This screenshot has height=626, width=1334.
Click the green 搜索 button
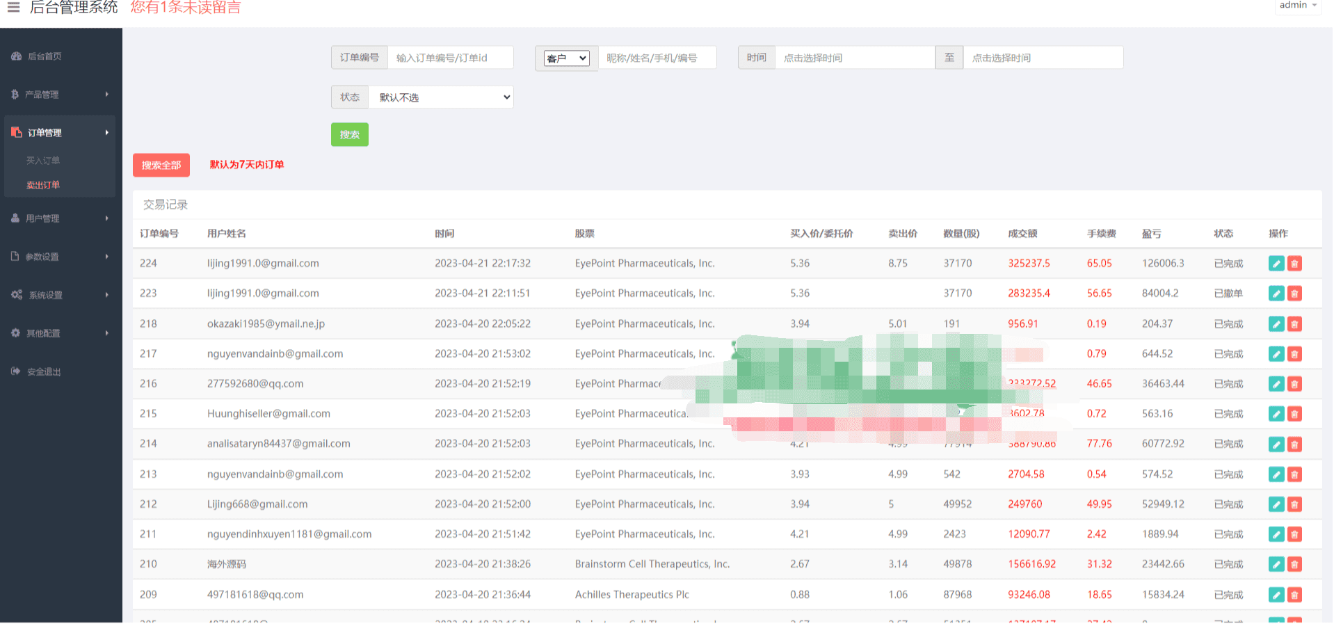pyautogui.click(x=349, y=135)
